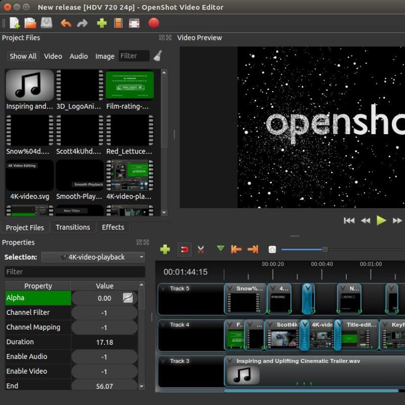Add a track with the timeline green plus
This screenshot has height=405, width=405.
point(165,250)
